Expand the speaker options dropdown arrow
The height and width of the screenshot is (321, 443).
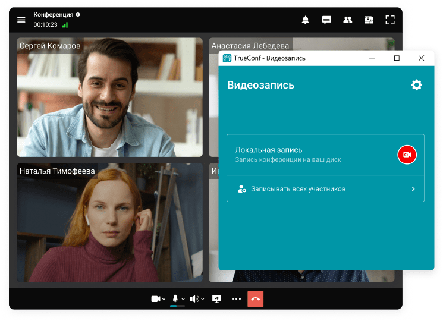[203, 299]
